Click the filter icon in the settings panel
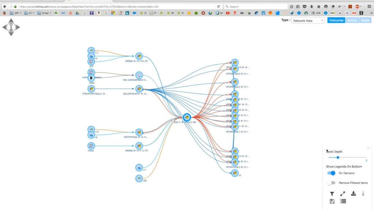The height and width of the screenshot is (210, 374). 332,194
